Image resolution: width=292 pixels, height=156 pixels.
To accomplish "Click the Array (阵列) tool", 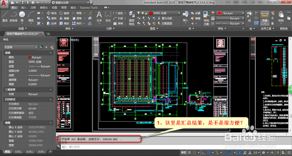I will pos(77,23).
